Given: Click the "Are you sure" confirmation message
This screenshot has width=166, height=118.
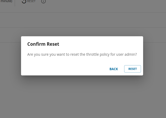Looking at the screenshot, I should coord(82,54).
